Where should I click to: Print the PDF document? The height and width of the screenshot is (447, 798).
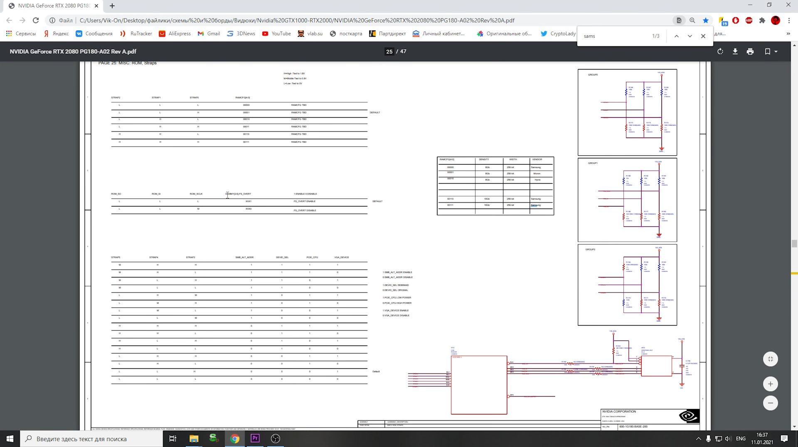coord(750,51)
